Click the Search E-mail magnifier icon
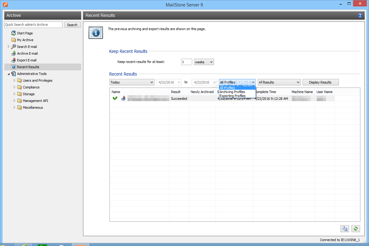 pyautogui.click(x=14, y=47)
